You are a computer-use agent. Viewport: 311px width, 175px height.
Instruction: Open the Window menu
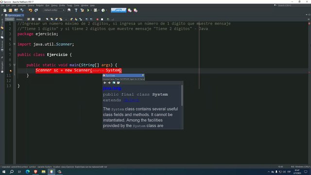coord(85,5)
